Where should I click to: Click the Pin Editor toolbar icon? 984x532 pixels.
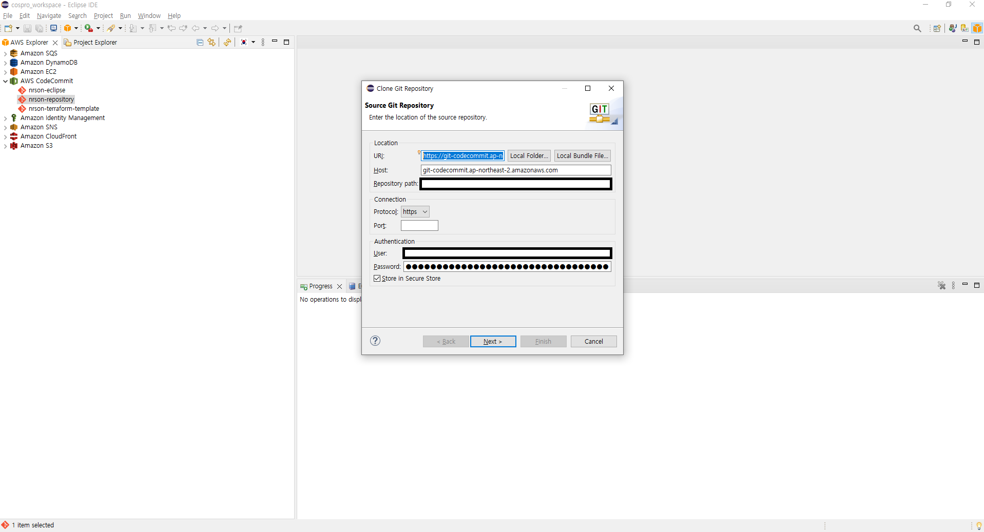(238, 28)
